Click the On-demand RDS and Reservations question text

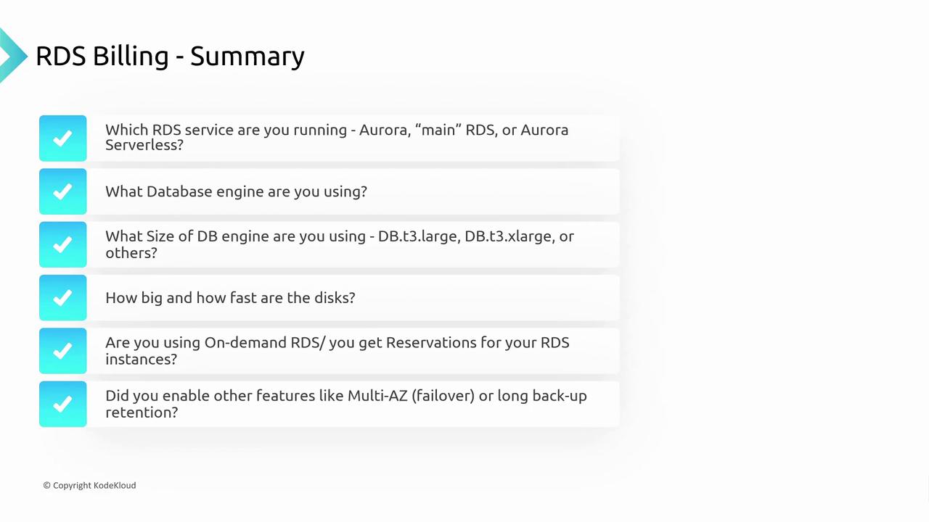[337, 343]
